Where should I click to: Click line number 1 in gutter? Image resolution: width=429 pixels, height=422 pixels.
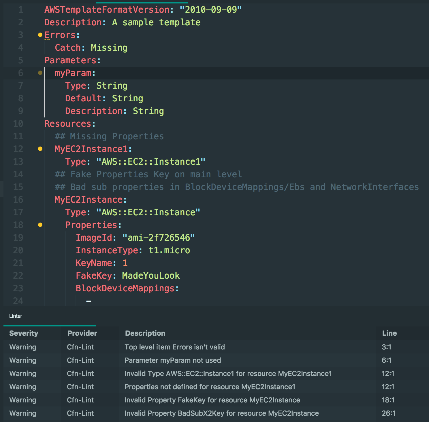click(x=21, y=9)
